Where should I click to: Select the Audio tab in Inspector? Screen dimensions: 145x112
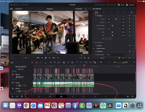[103, 12]
